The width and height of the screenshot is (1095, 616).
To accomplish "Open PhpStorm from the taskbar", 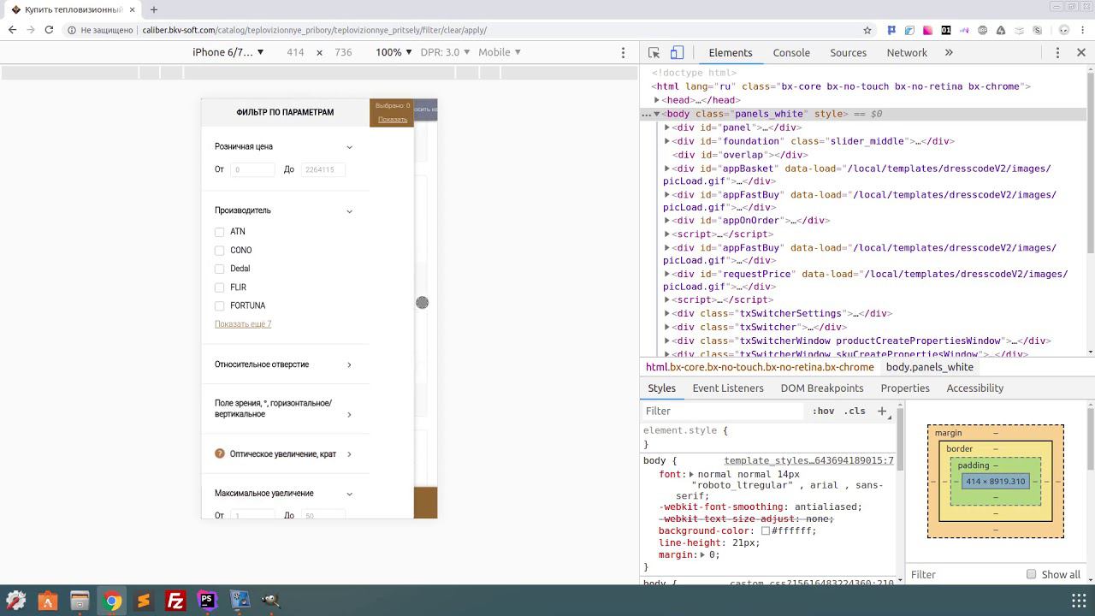I will (207, 601).
